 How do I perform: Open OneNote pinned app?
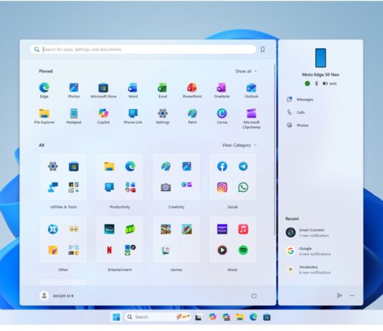[222, 90]
